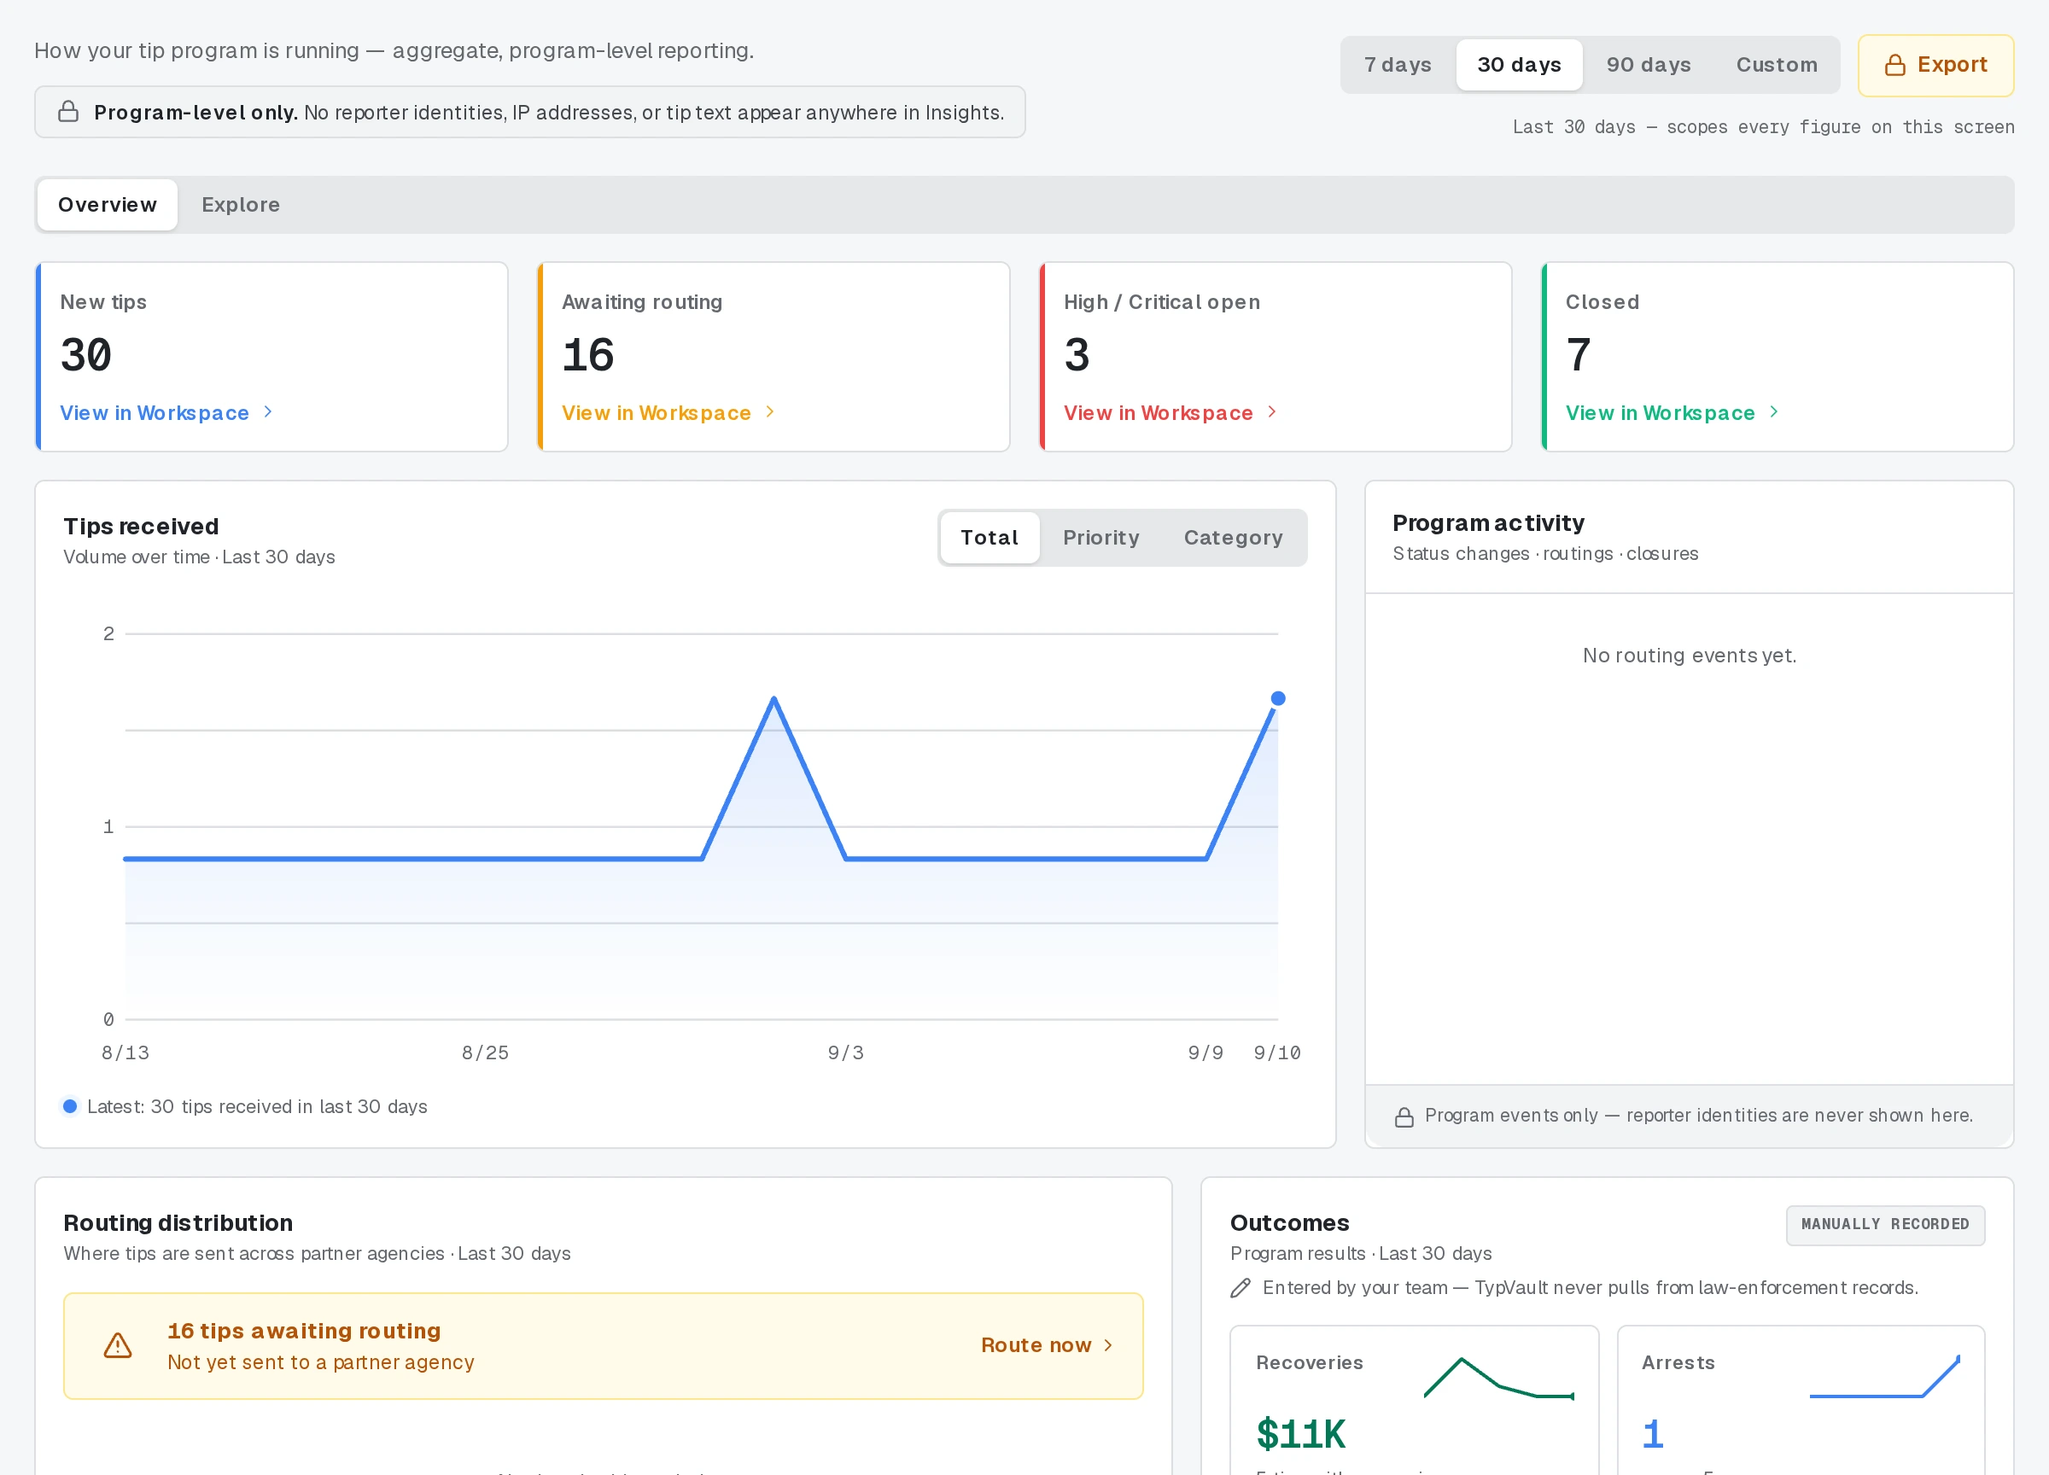This screenshot has height=1475, width=2049.
Task: Click '16 tips awaiting routing' heading
Action: click(x=305, y=1332)
